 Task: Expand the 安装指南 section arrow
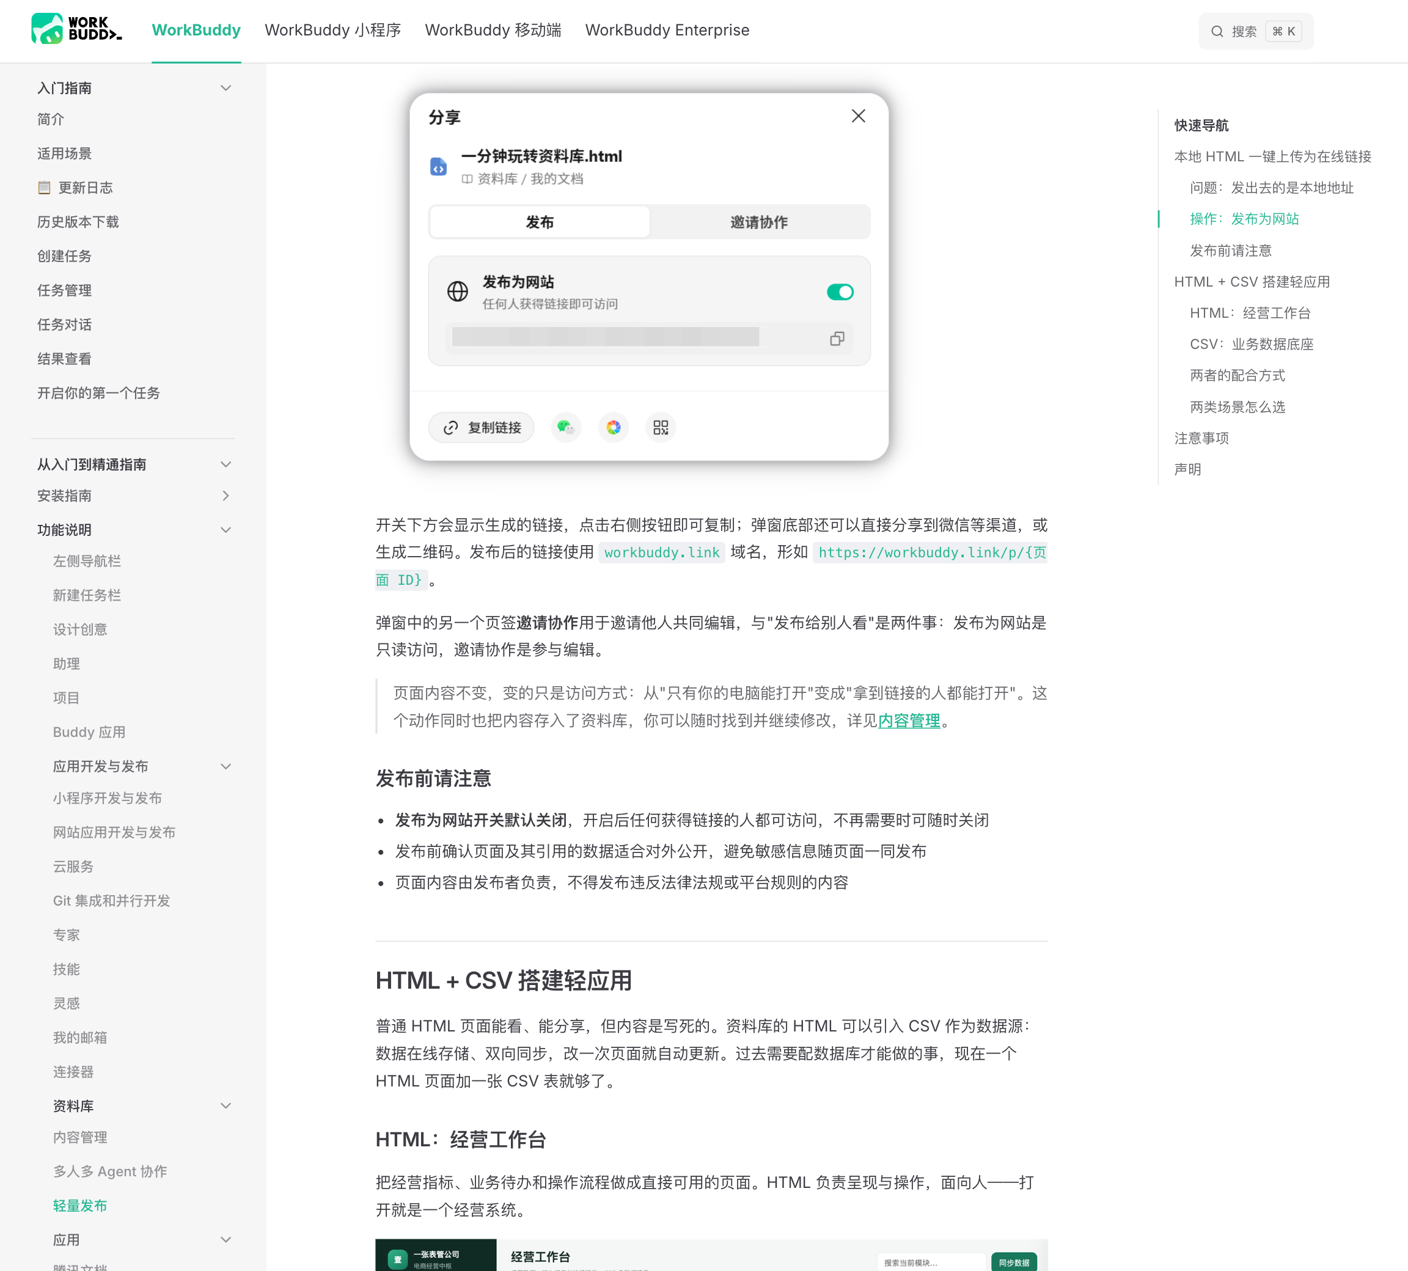(x=226, y=496)
